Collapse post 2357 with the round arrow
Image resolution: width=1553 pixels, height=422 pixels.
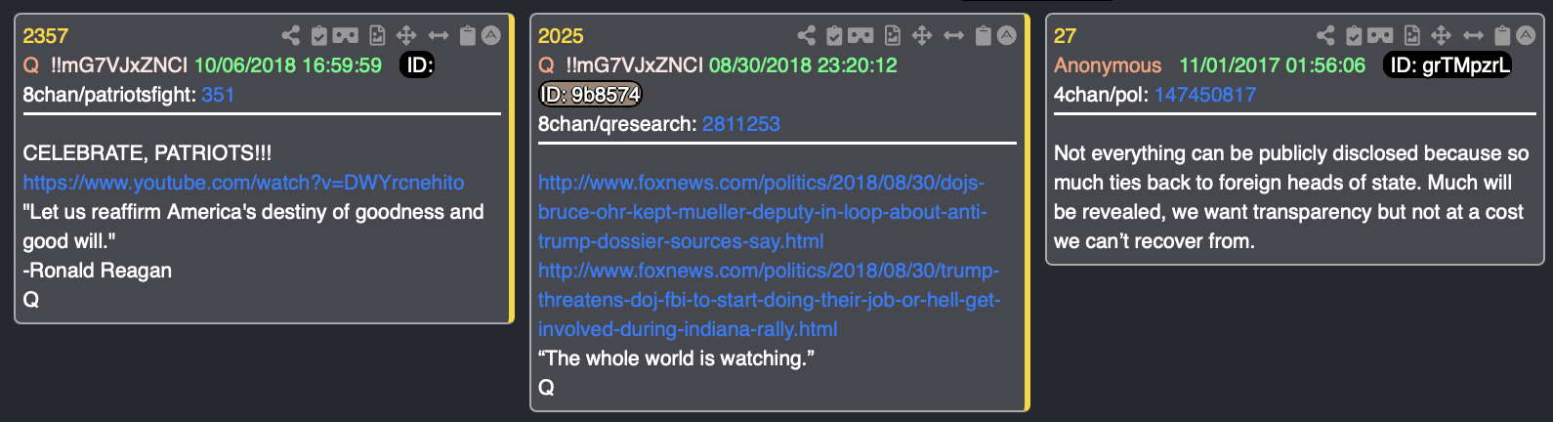(491, 35)
